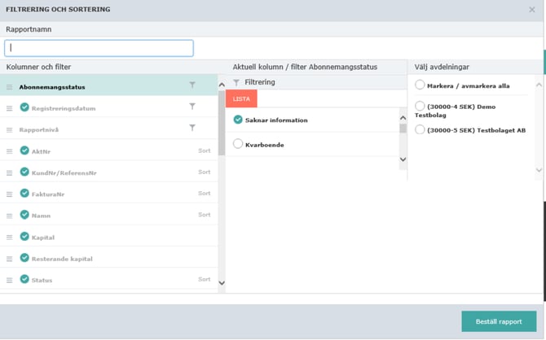
Task: Click filter funnel icon for Registreringsdatum
Action: tap(192, 107)
